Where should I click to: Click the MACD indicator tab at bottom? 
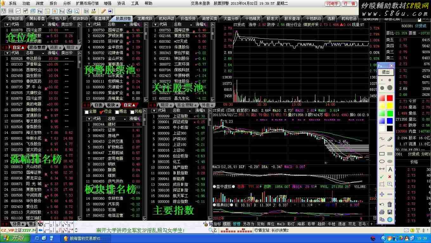click(x=281, y=224)
